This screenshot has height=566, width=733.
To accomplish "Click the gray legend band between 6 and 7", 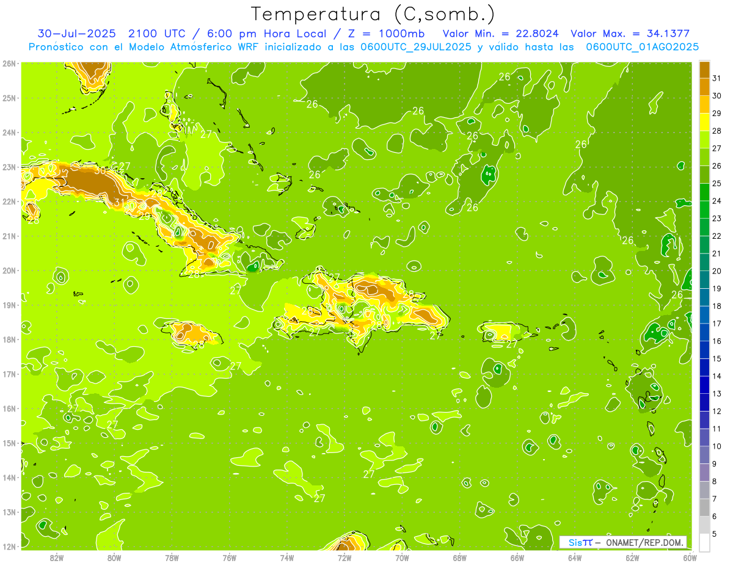I will tap(705, 507).
